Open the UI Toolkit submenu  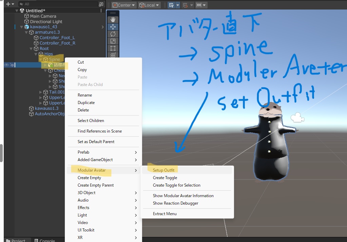point(103,230)
